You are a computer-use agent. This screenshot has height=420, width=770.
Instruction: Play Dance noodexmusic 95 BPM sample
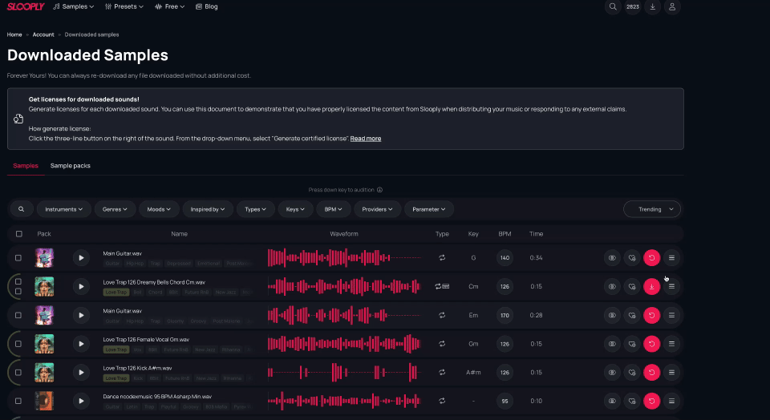81,401
